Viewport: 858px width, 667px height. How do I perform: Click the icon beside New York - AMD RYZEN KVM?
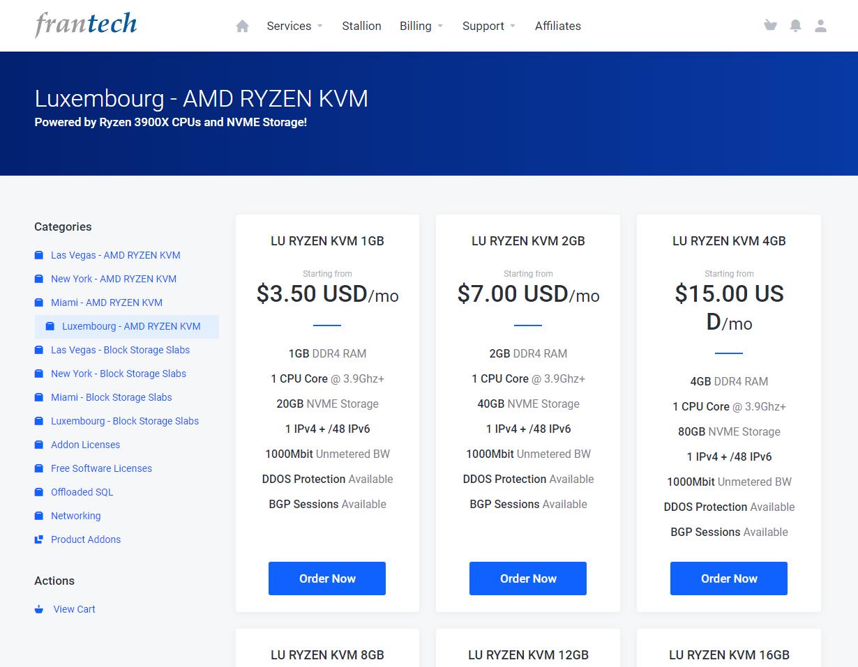[39, 279]
